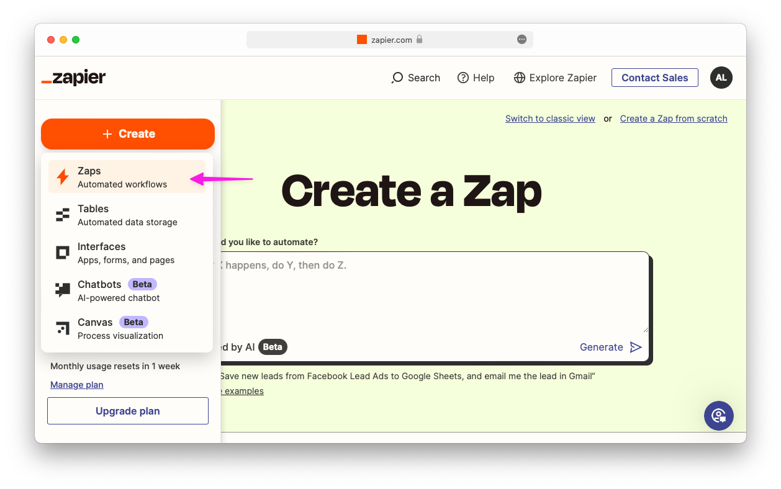Select Chatbots AI-powered chatbot item
The height and width of the screenshot is (489, 781).
pyautogui.click(x=127, y=290)
